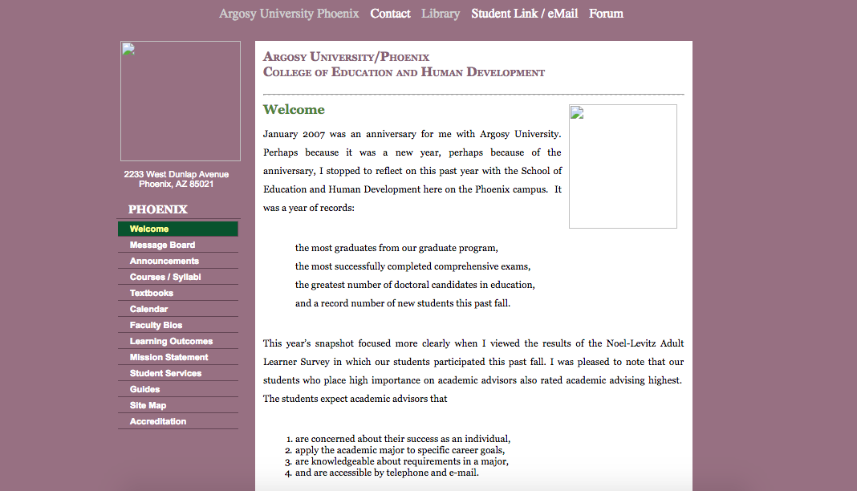
Task: Go to Mission Statement page
Action: pyautogui.click(x=178, y=357)
